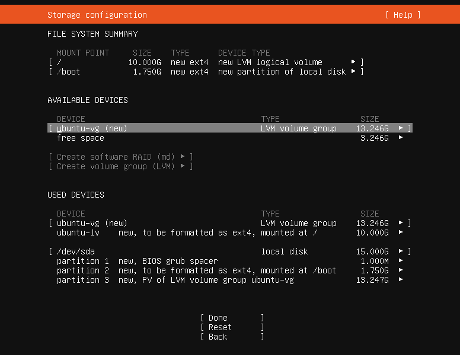Select the /boot mount point entry
Viewport: 460px width, 355px height.
point(68,72)
